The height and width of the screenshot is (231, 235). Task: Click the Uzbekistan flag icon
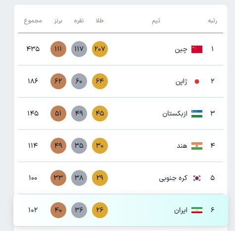(x=197, y=114)
